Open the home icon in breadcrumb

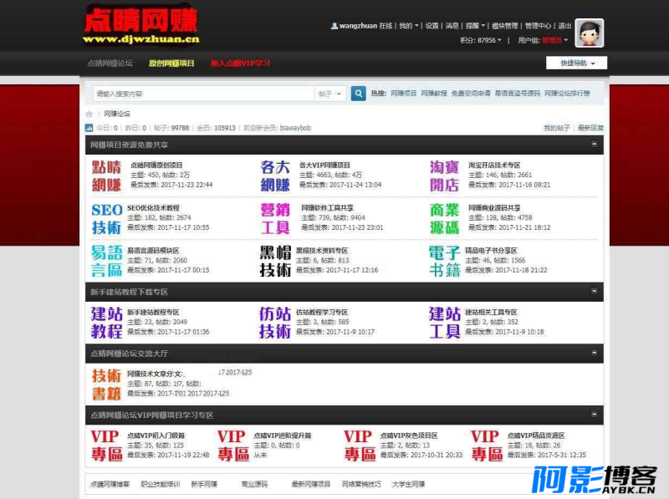(89, 114)
